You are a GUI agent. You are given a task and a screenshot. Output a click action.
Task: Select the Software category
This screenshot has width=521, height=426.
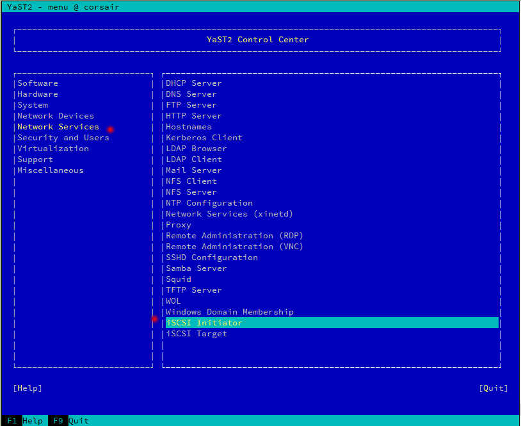(x=38, y=83)
